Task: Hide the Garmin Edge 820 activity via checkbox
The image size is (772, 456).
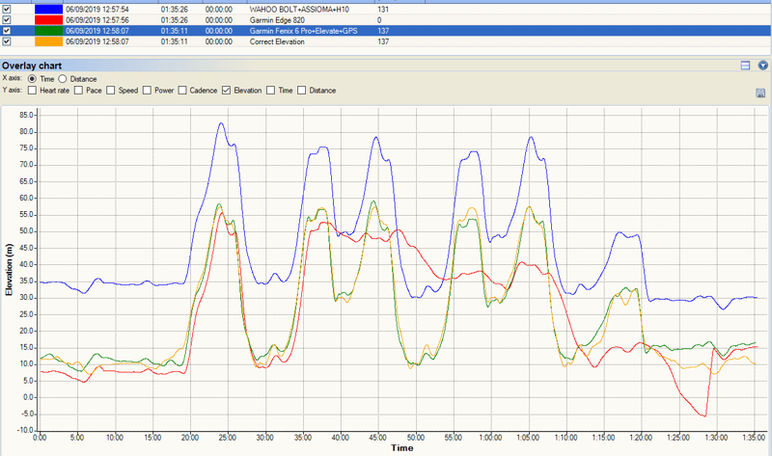Action: tap(7, 19)
